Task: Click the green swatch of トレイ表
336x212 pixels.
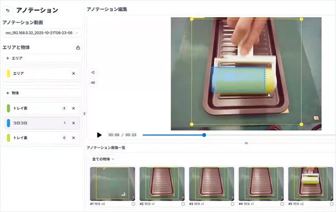Action: pyautogui.click(x=8, y=108)
